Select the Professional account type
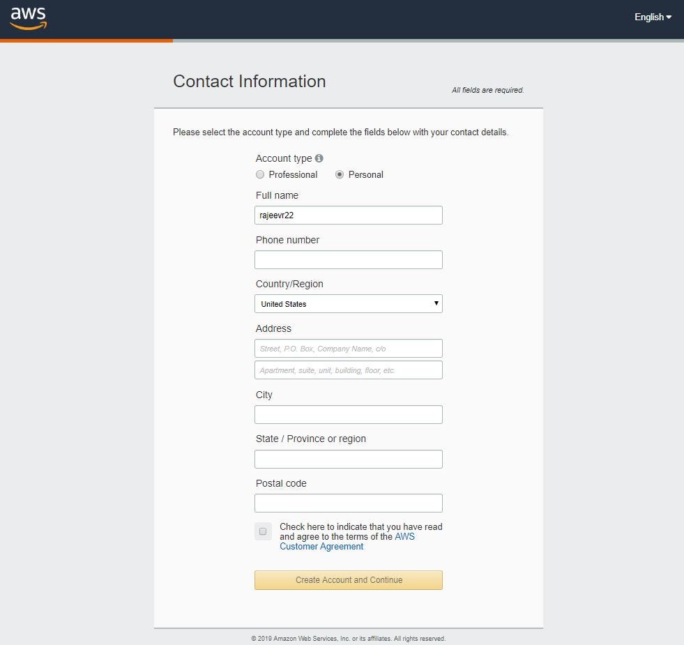The image size is (684, 645). (x=260, y=174)
